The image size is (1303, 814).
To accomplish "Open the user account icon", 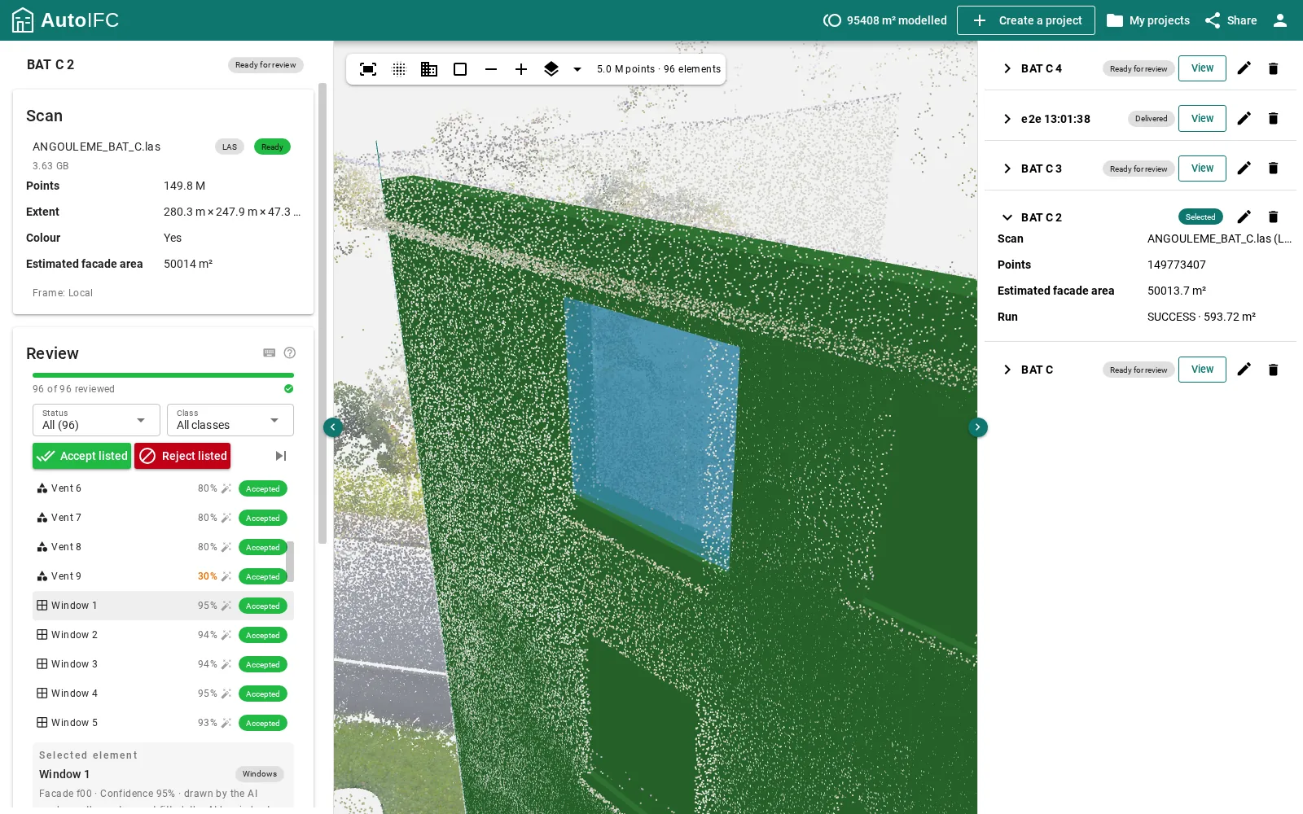I will pyautogui.click(x=1280, y=20).
